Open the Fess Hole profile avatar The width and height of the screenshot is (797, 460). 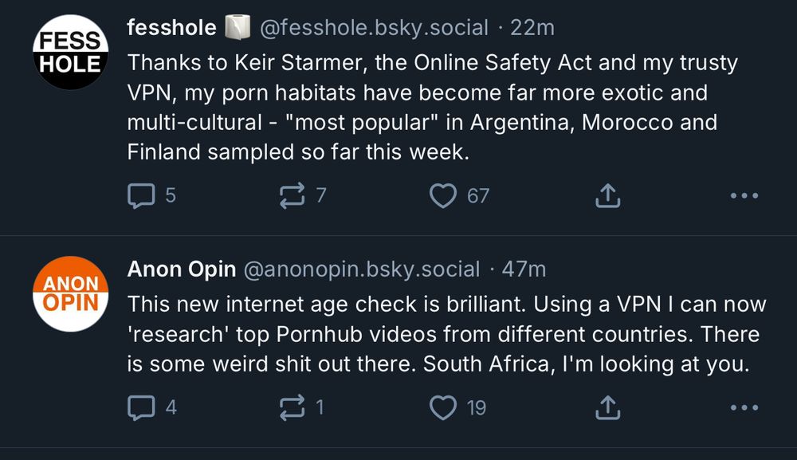pyautogui.click(x=70, y=52)
